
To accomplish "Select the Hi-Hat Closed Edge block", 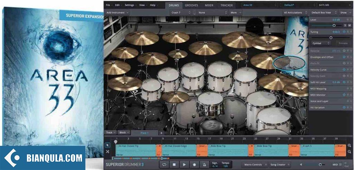I will click(179, 150).
